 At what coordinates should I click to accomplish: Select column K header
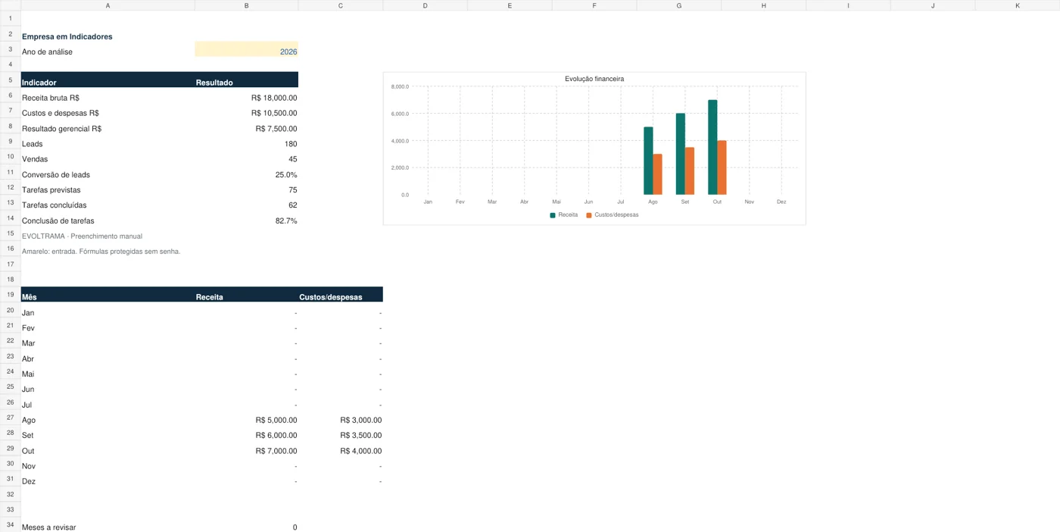pyautogui.click(x=1018, y=5)
